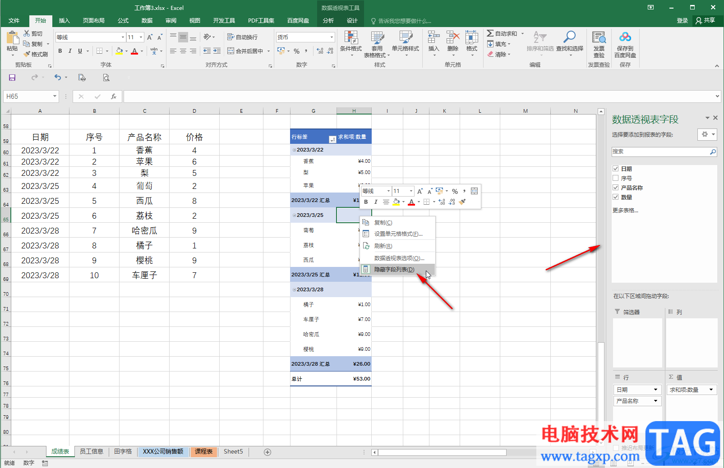724x468 pixels.
Task: Choose 隐藏字段列表(D) in the context menu
Action: click(397, 269)
